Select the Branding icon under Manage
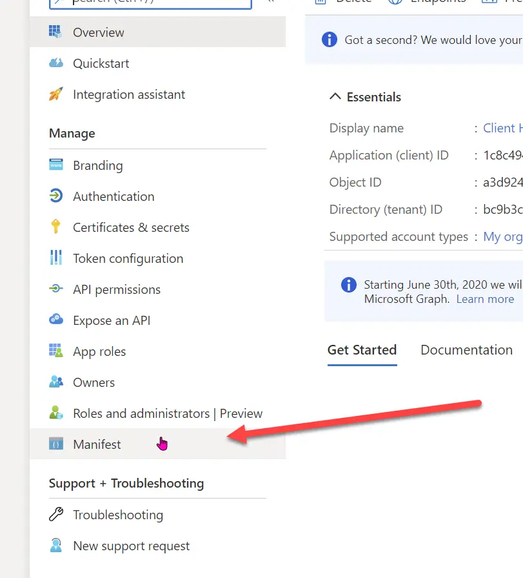Viewport: 523px width, 578px height. click(x=56, y=165)
